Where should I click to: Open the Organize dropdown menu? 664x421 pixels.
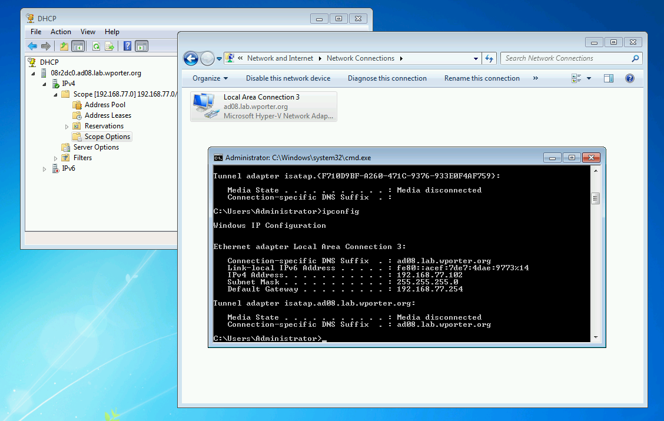pyautogui.click(x=210, y=78)
